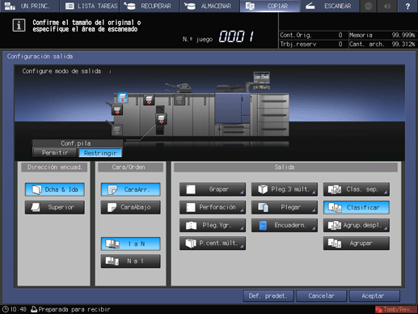Select CaraArr. face up output
Image resolution: width=418 pixels, height=314 pixels.
[131, 189]
